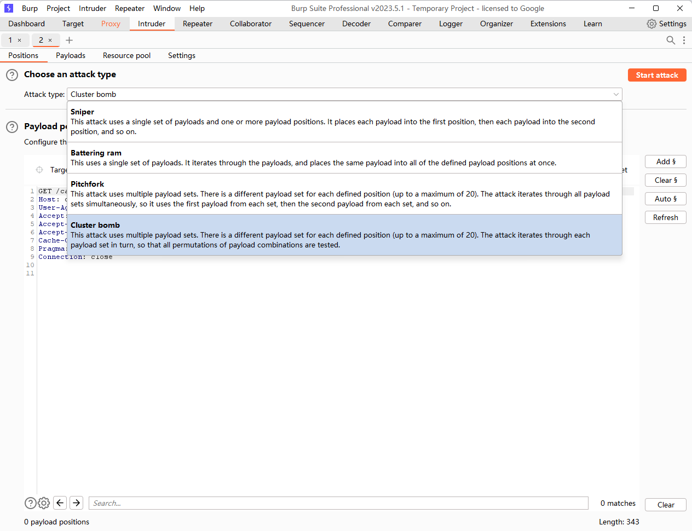Click into the Search field
This screenshot has height=531, width=692.
pos(338,503)
